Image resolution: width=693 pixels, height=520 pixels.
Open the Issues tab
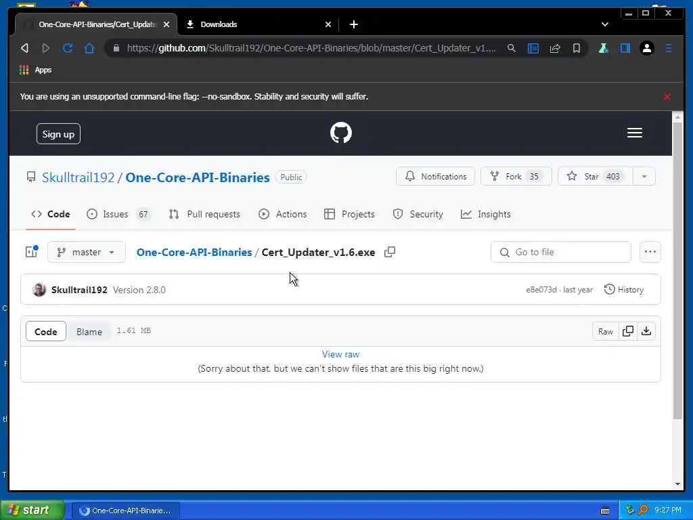pos(118,214)
